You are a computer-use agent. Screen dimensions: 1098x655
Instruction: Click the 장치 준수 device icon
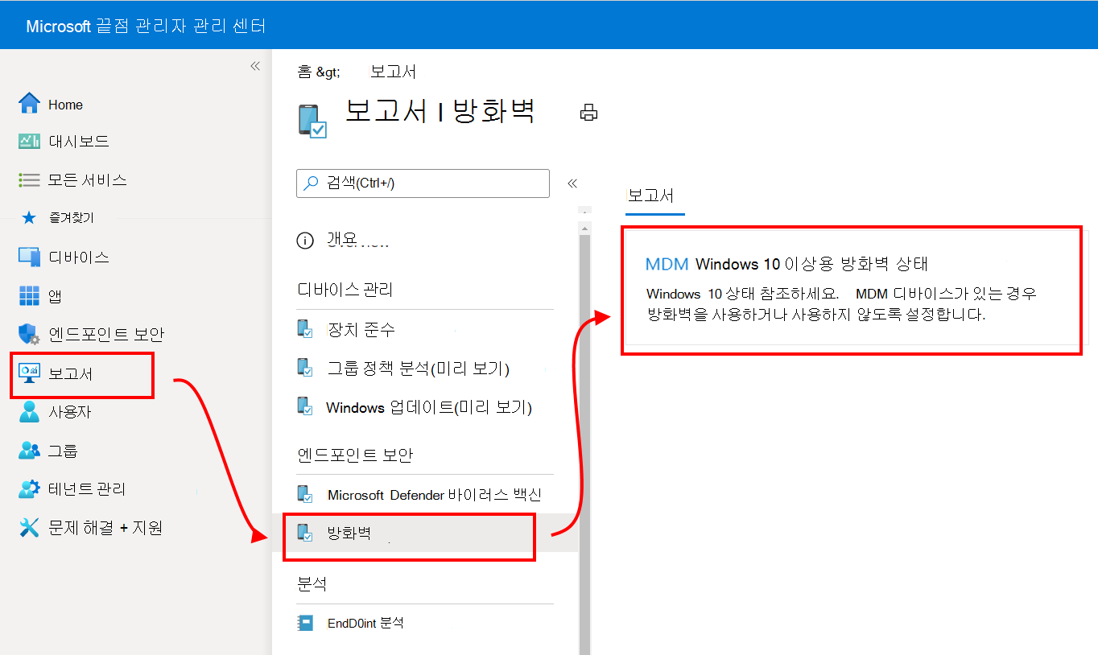click(x=305, y=329)
